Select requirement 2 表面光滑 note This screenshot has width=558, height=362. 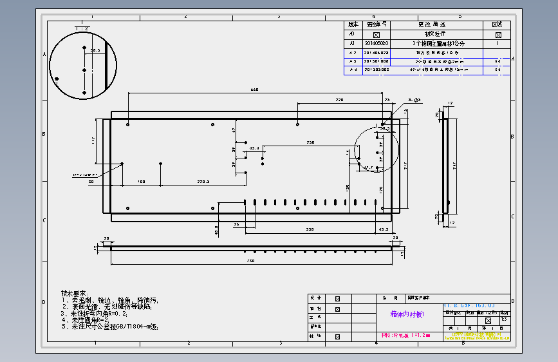[107, 307]
